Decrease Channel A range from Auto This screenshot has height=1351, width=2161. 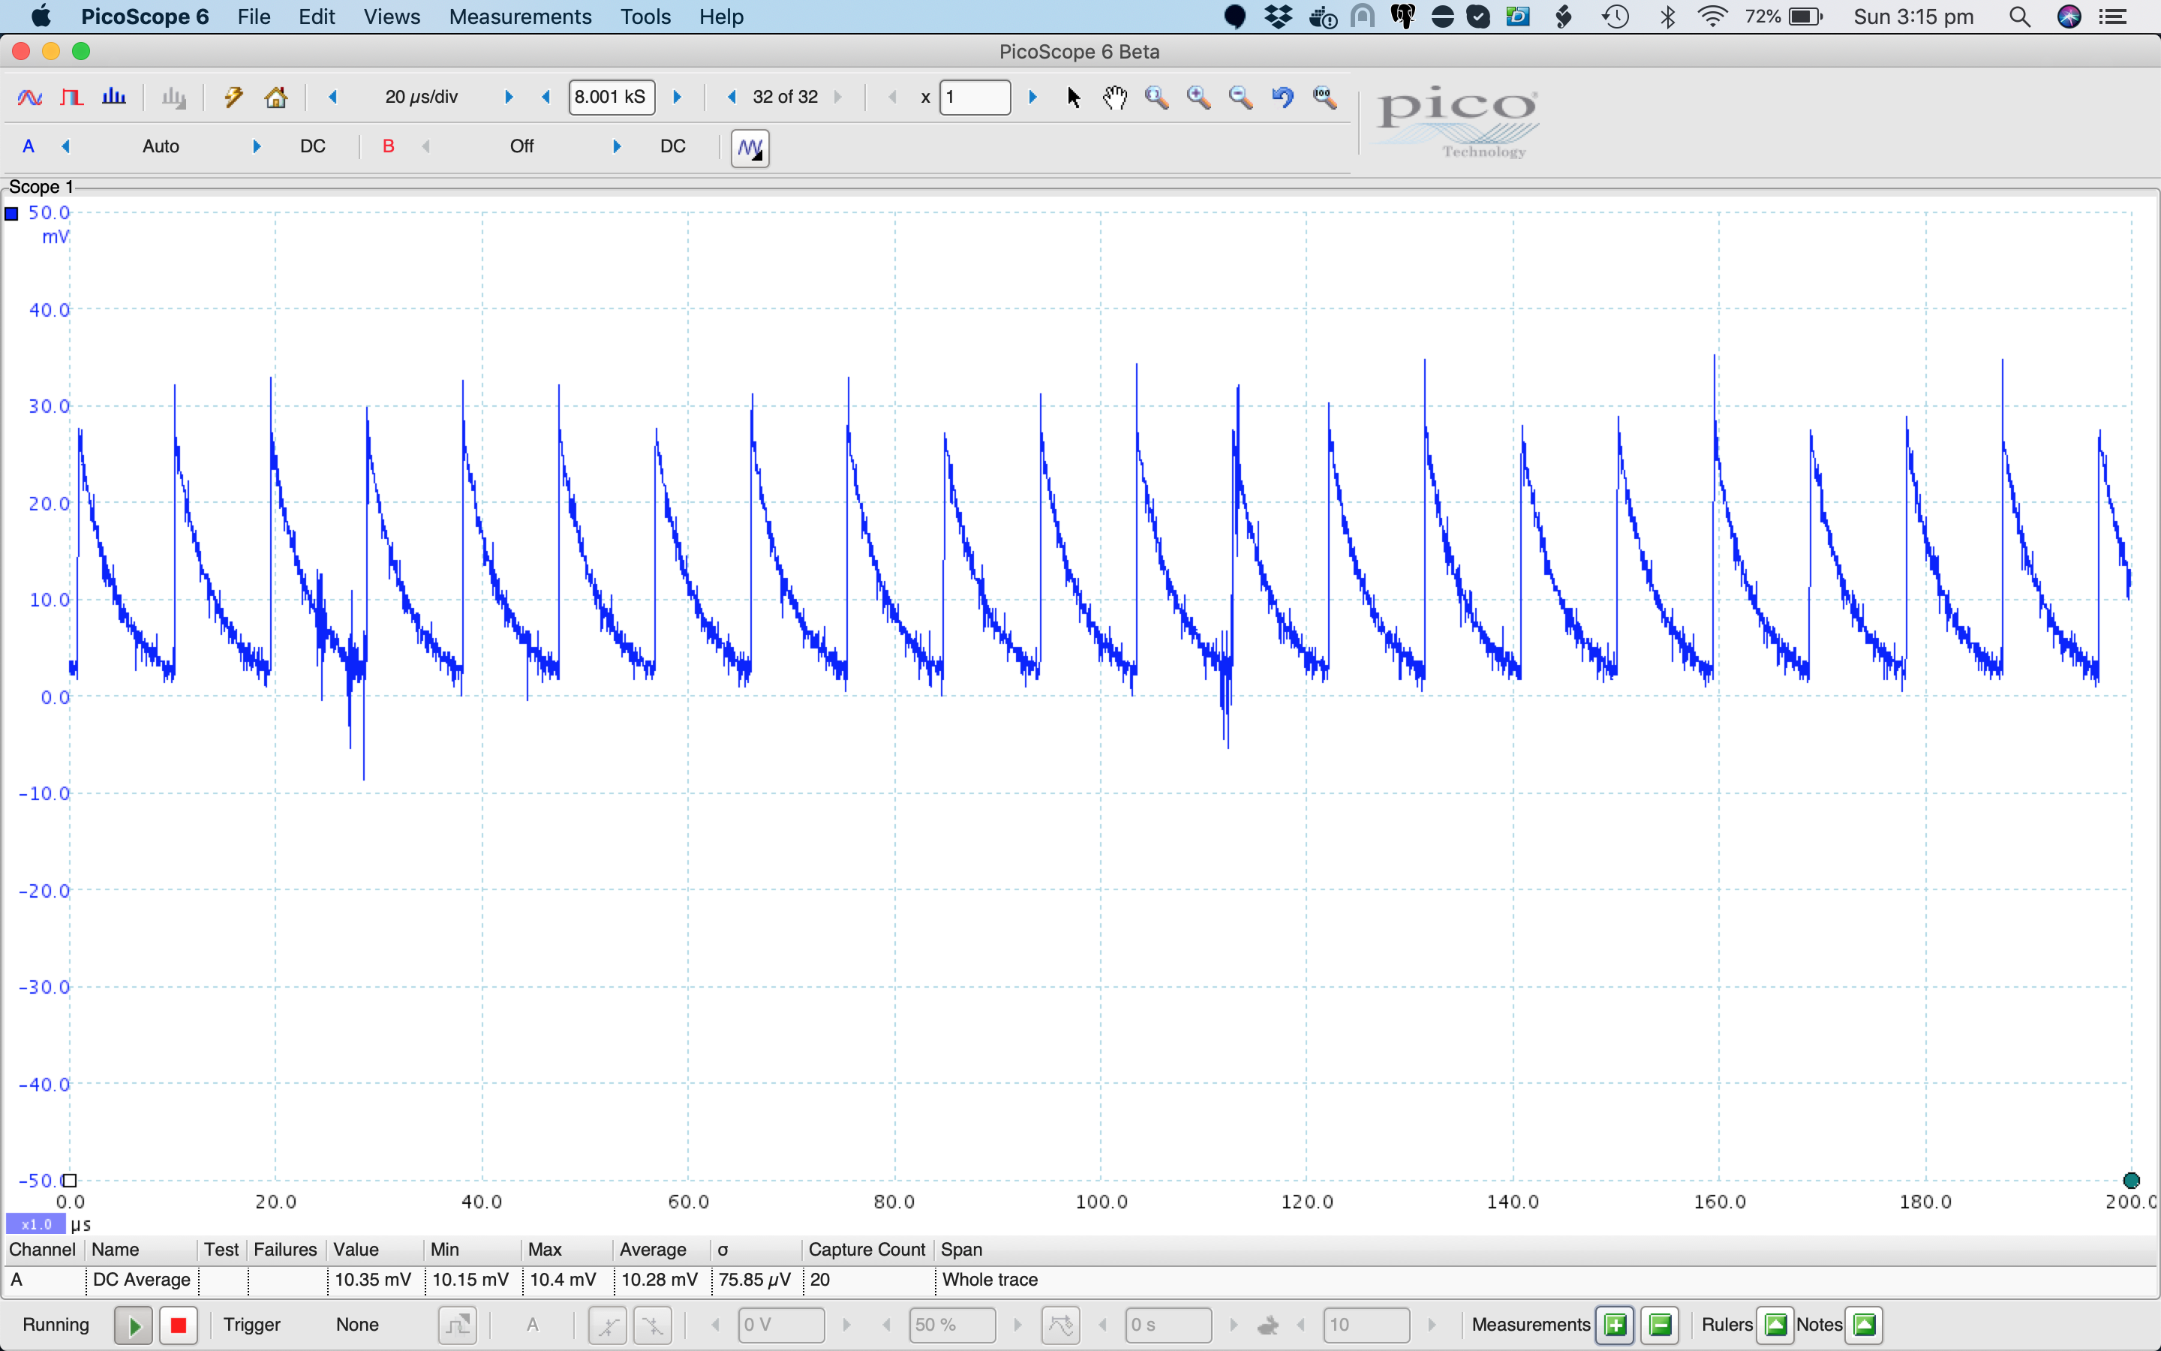(x=66, y=146)
